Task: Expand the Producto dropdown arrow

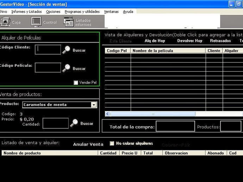Action: (x=94, y=105)
